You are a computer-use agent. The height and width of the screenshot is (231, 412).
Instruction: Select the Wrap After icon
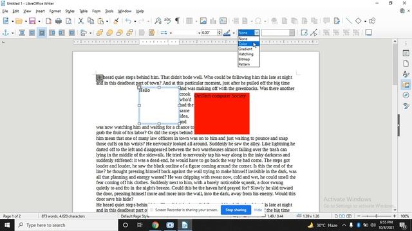coord(62,33)
